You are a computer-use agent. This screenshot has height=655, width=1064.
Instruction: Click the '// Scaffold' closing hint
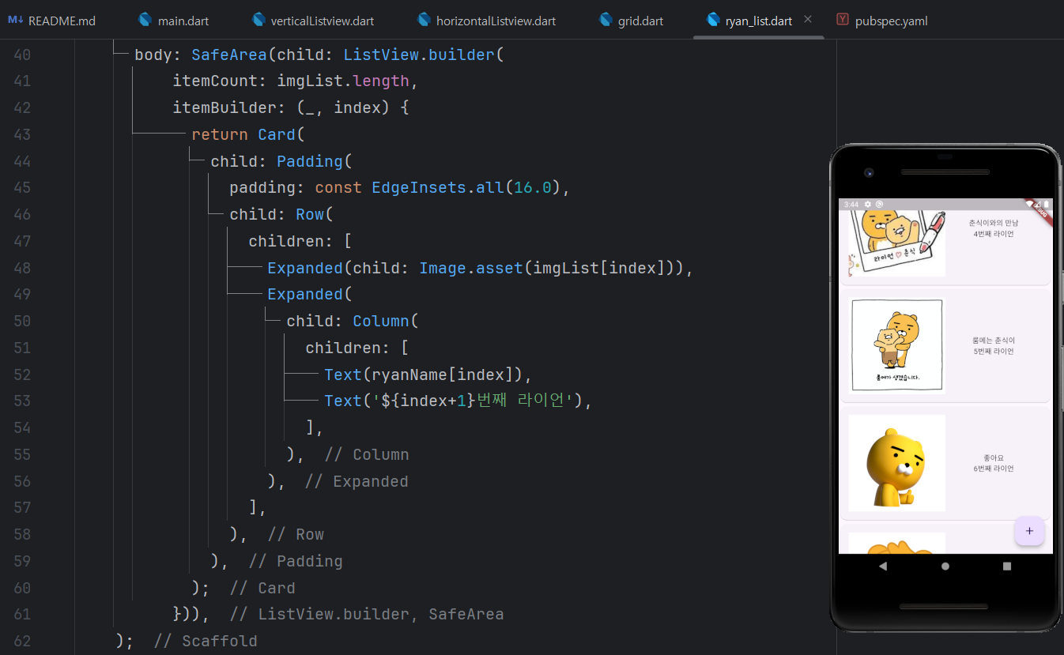pyautogui.click(x=206, y=641)
